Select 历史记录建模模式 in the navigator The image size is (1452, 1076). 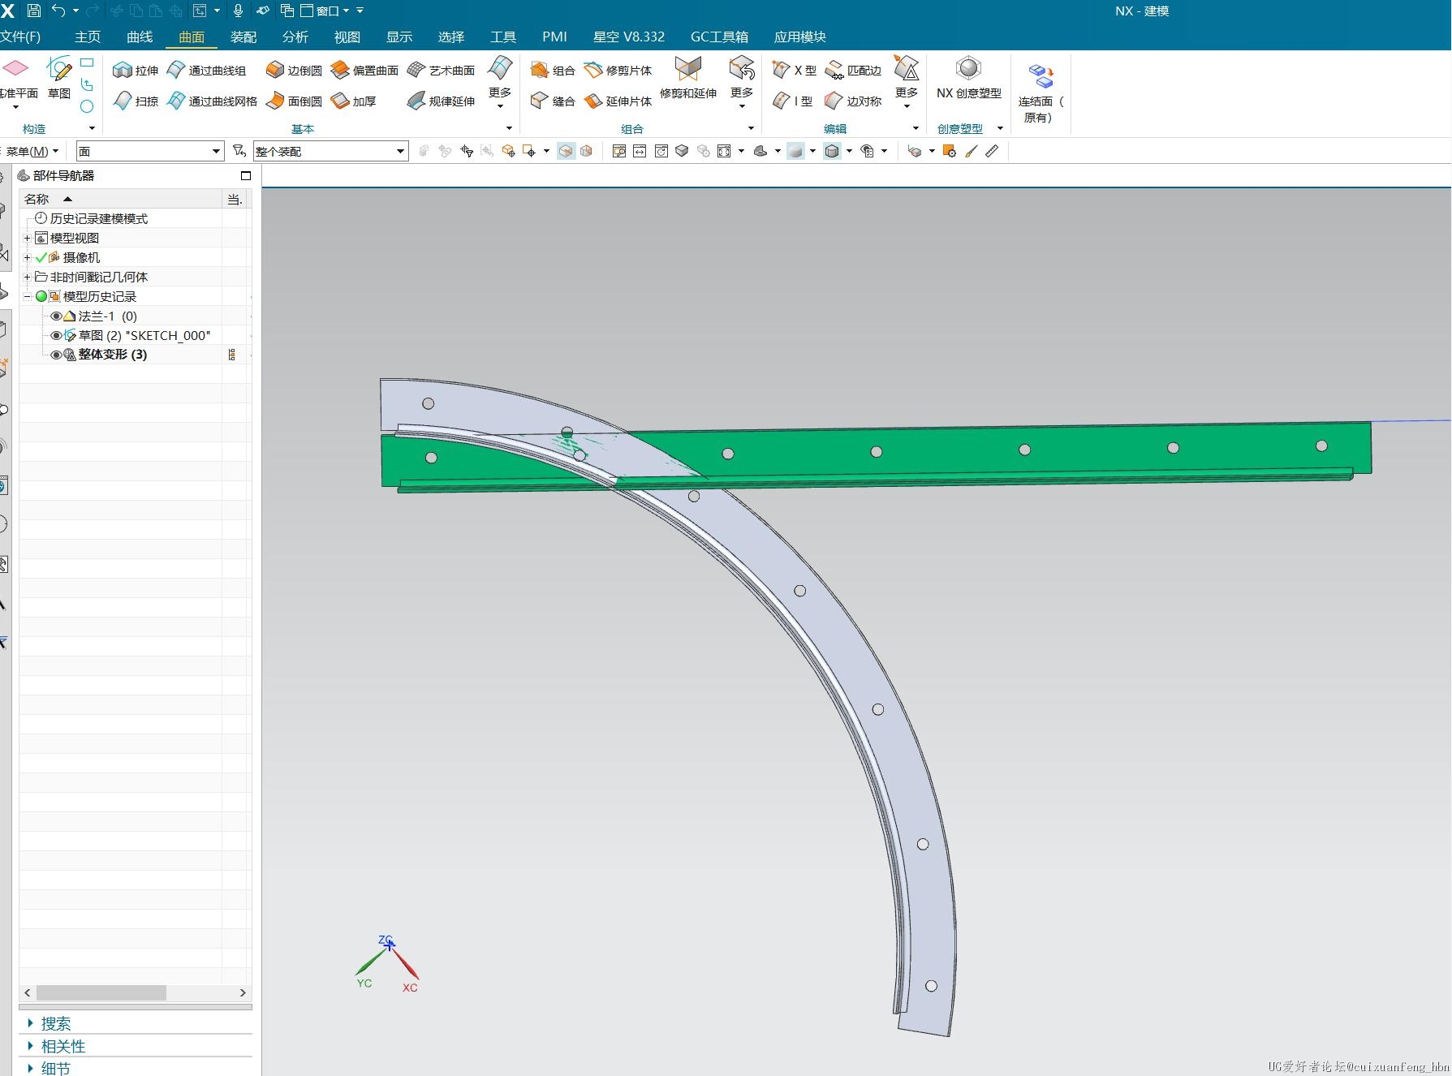[98, 219]
